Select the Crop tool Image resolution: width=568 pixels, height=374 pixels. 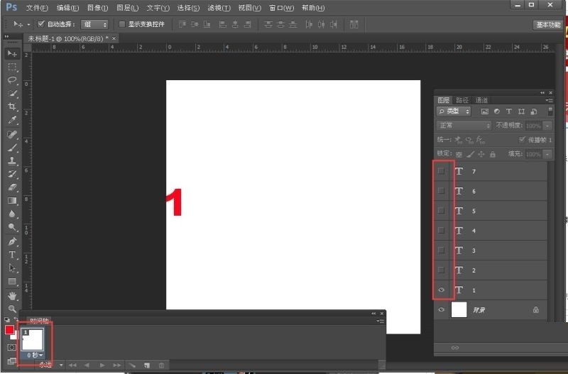[12, 106]
